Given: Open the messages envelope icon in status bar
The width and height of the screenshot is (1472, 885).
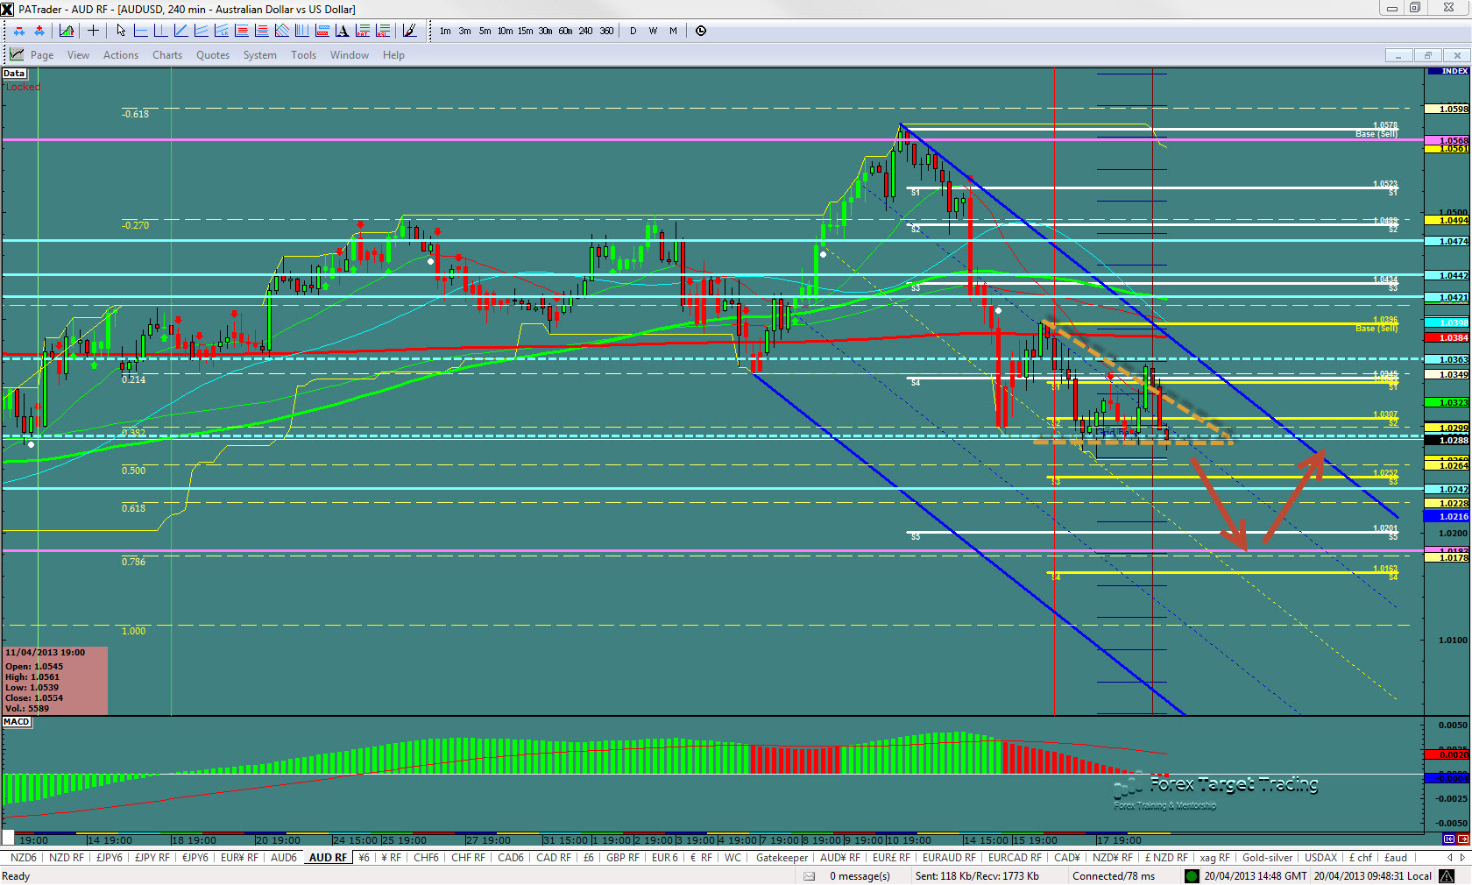Looking at the screenshot, I should click(x=810, y=876).
